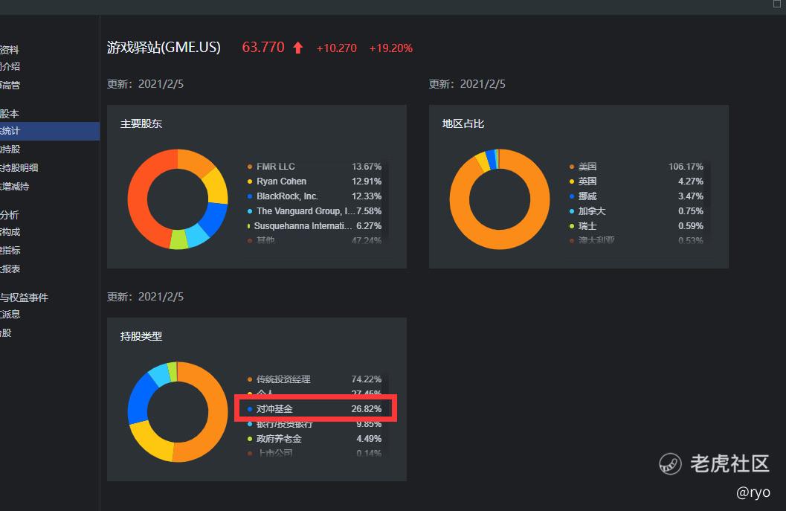Select the 股本 sidebar section heading
Screen dimensions: 786x511
10,114
